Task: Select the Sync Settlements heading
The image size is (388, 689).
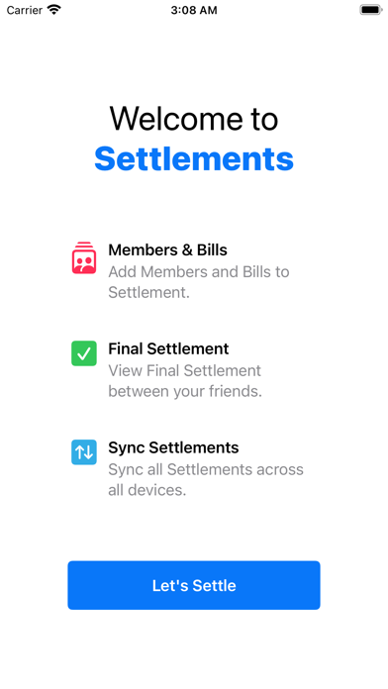Action: [173, 447]
